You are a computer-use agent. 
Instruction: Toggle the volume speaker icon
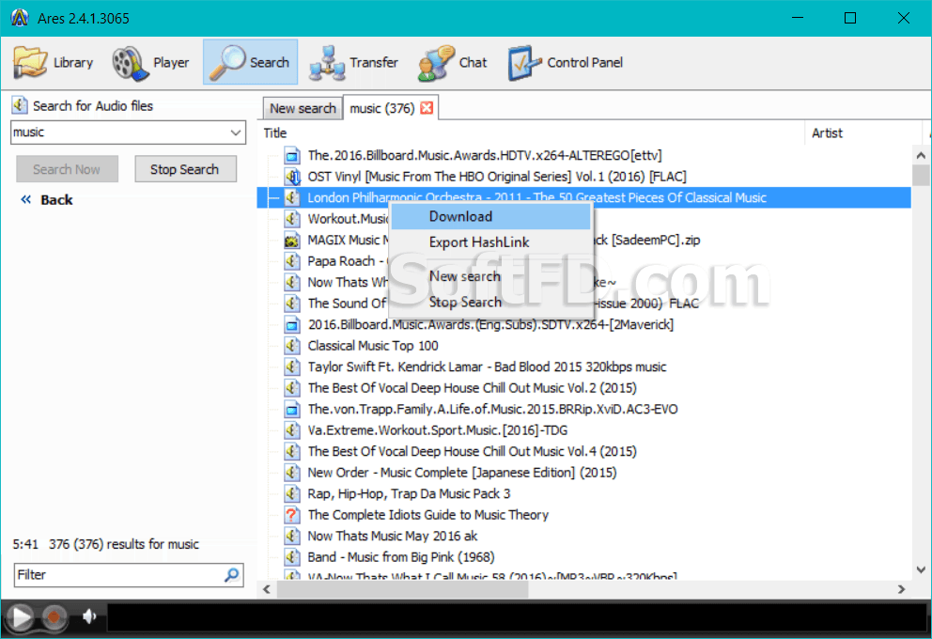[89, 617]
